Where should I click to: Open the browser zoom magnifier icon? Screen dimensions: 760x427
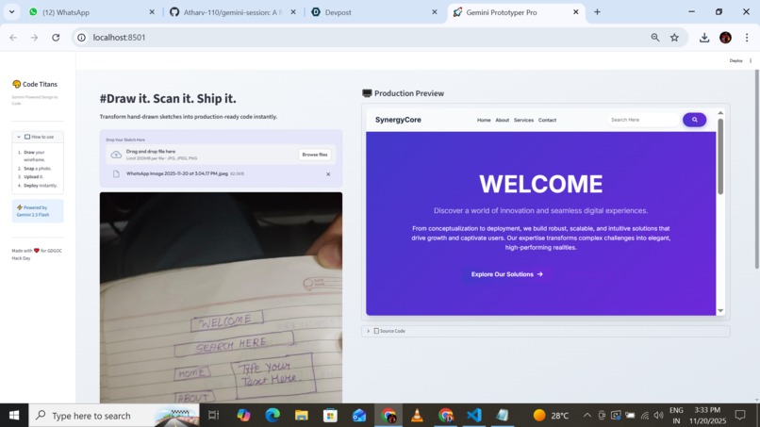click(655, 38)
